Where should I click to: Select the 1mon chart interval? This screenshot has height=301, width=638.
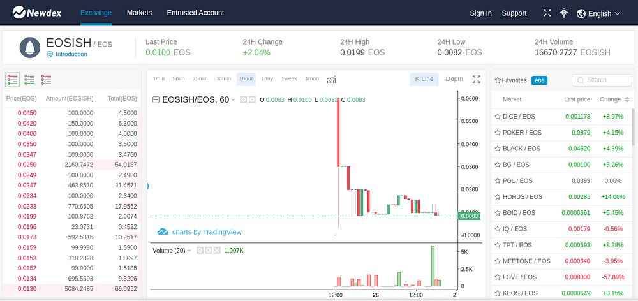coord(312,78)
